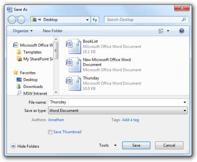The image size is (197, 162).
Task: Open My SharePoint Sites in navigation pane
Action: pyautogui.click(x=35, y=59)
